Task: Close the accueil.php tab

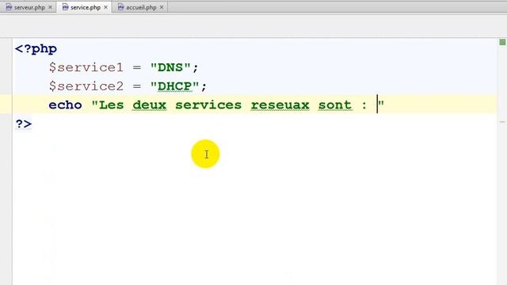Action: coord(162,7)
